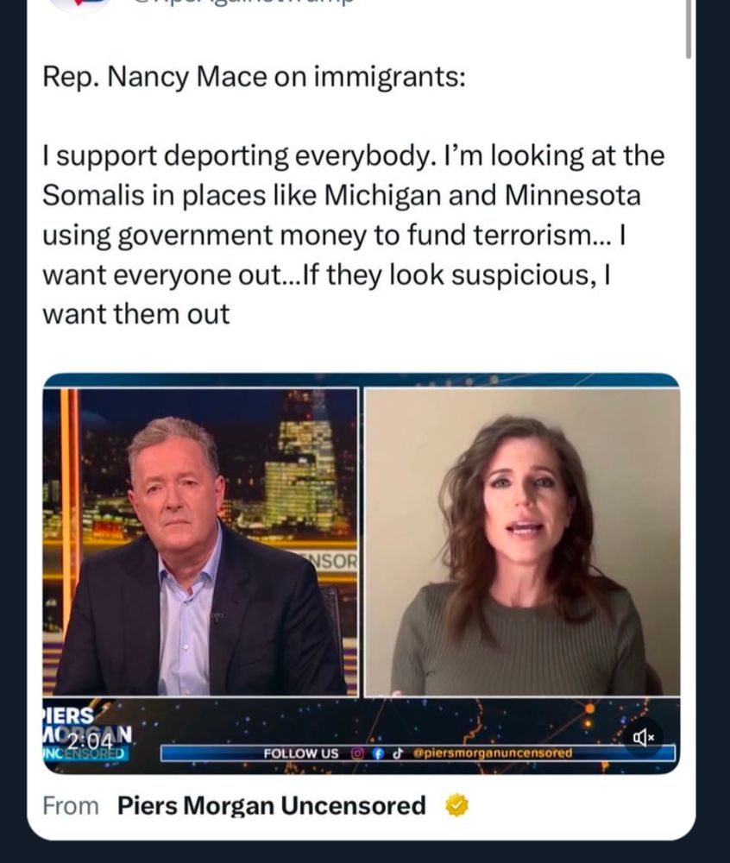Click the tweet's quoted body text
This screenshot has height=863, width=730.
[354, 235]
